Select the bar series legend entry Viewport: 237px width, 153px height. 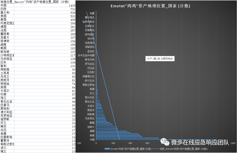[128, 149]
